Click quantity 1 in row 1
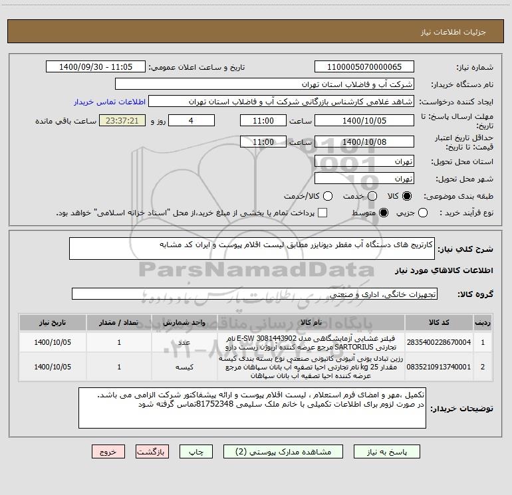Image resolution: width=512 pixels, height=495 pixels. pos(119,342)
